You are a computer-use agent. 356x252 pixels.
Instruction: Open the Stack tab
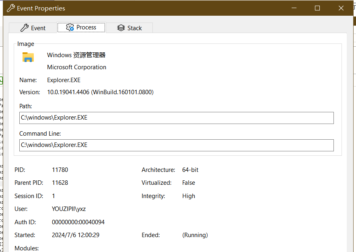(x=130, y=28)
